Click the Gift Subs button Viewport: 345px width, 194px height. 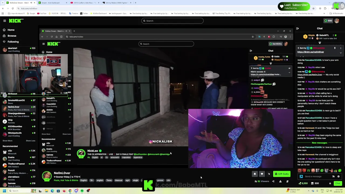[282, 174]
